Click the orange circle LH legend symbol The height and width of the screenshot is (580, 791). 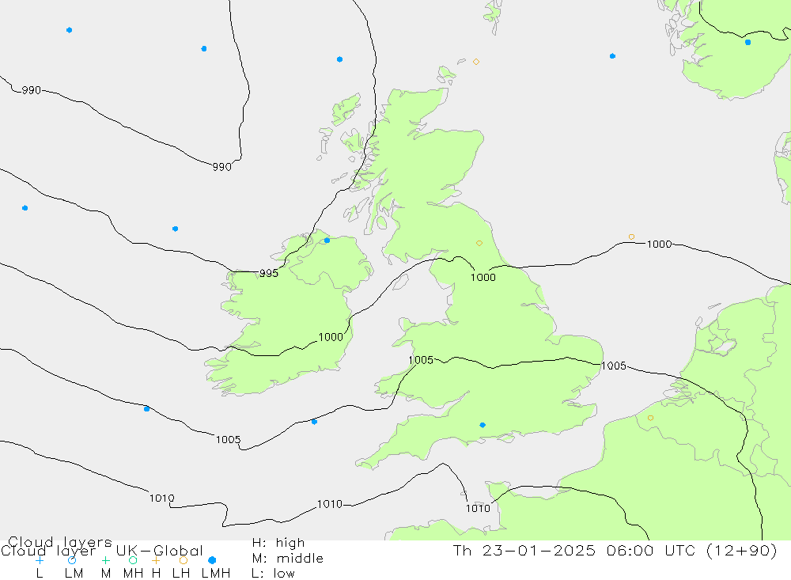184,560
